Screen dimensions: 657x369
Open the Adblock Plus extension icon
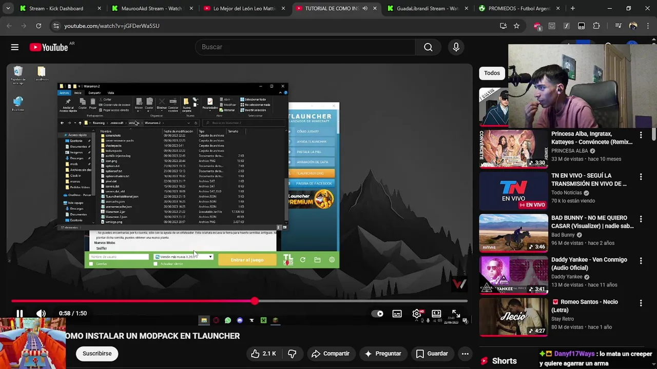537,26
